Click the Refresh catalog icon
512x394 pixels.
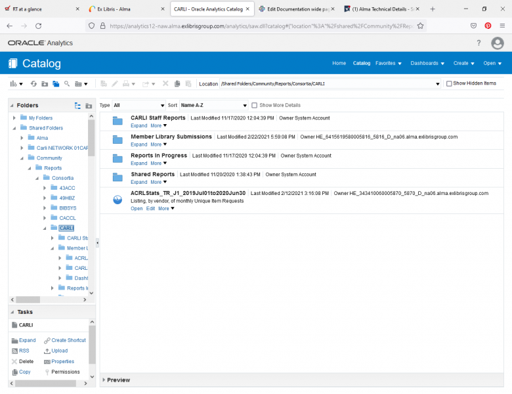tap(33, 84)
